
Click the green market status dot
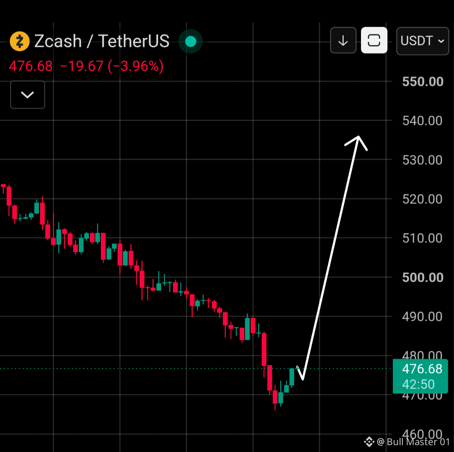click(190, 41)
